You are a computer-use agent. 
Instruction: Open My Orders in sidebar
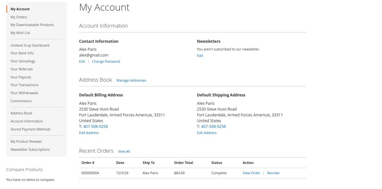coord(19,17)
